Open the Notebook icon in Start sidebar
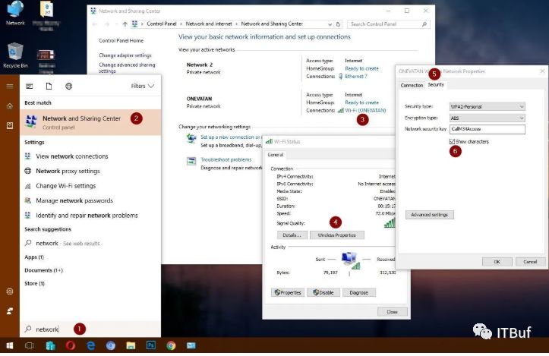 pos(10,125)
